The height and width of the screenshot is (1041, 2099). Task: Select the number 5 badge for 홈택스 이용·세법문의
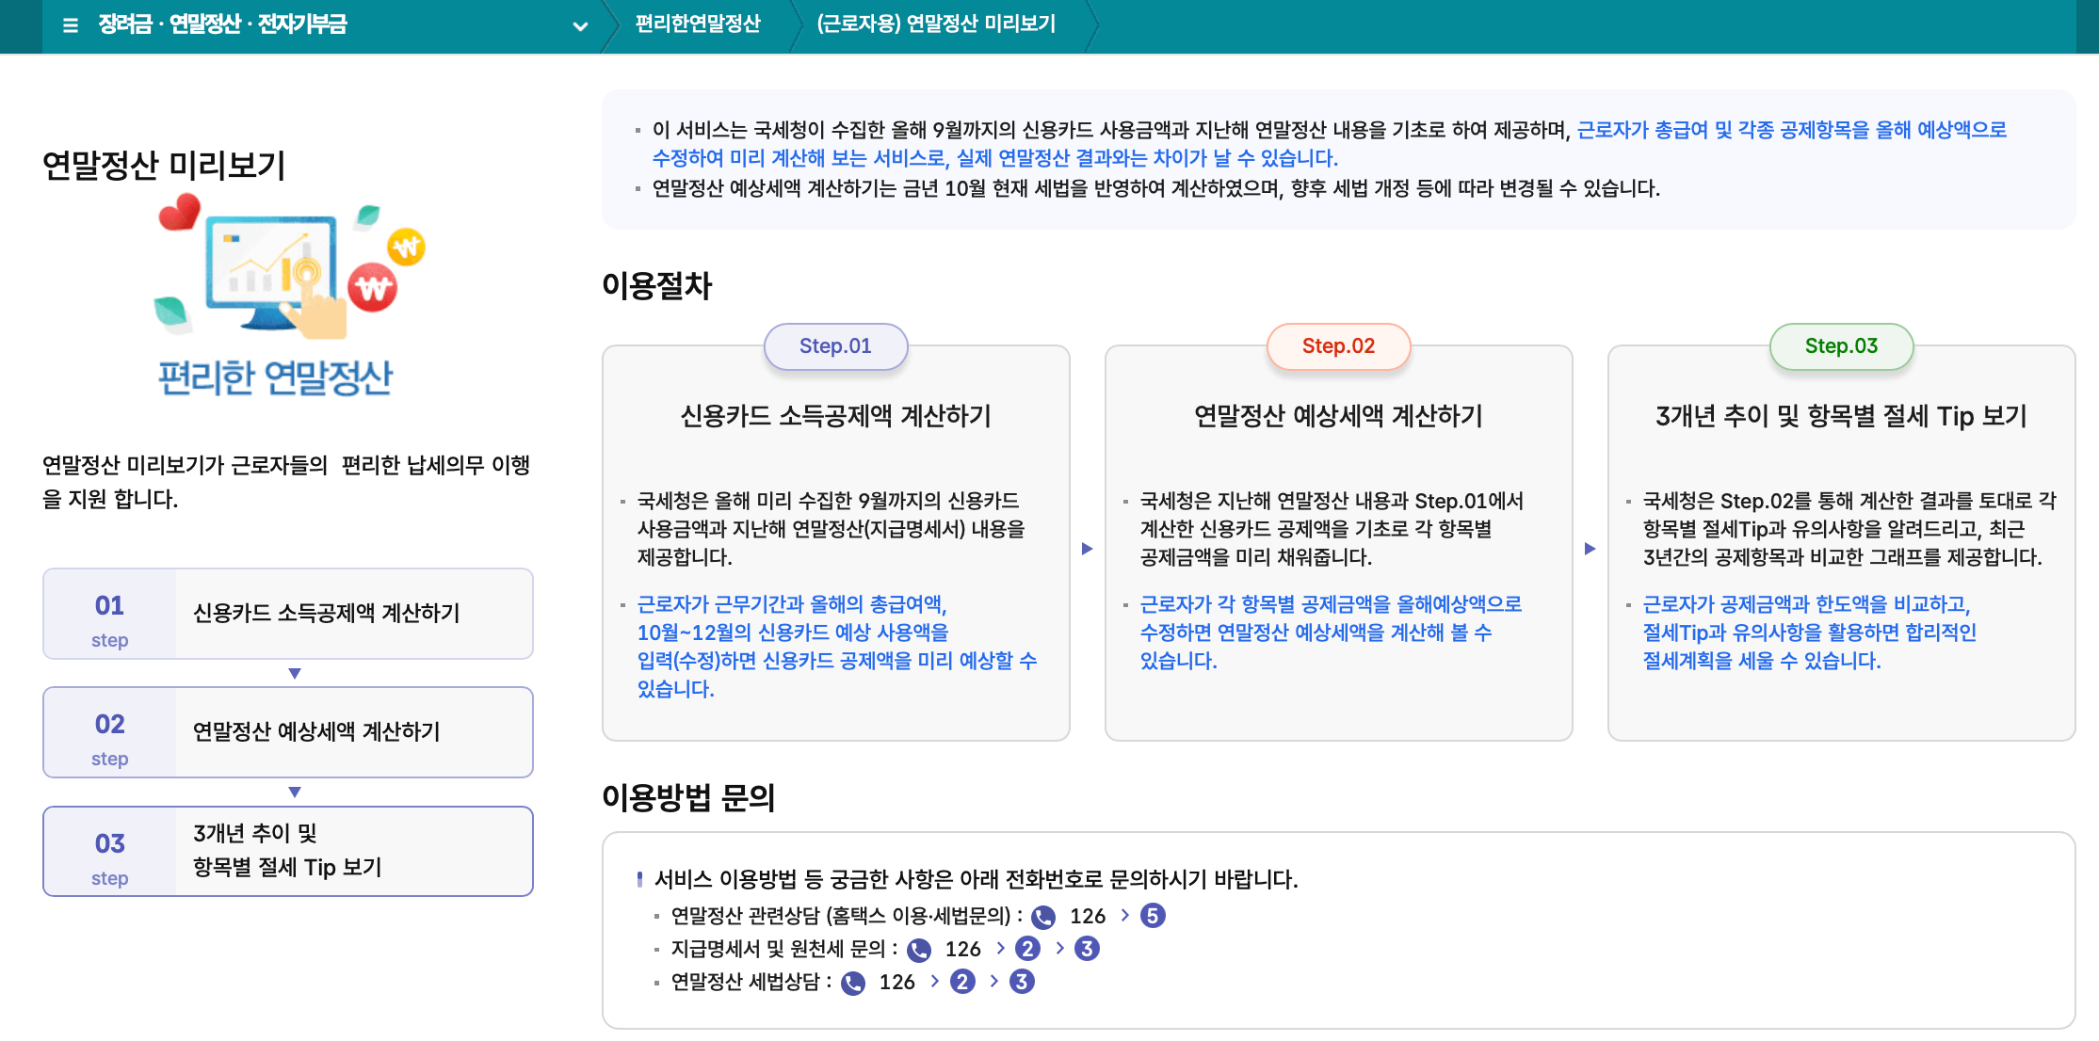[1154, 916]
